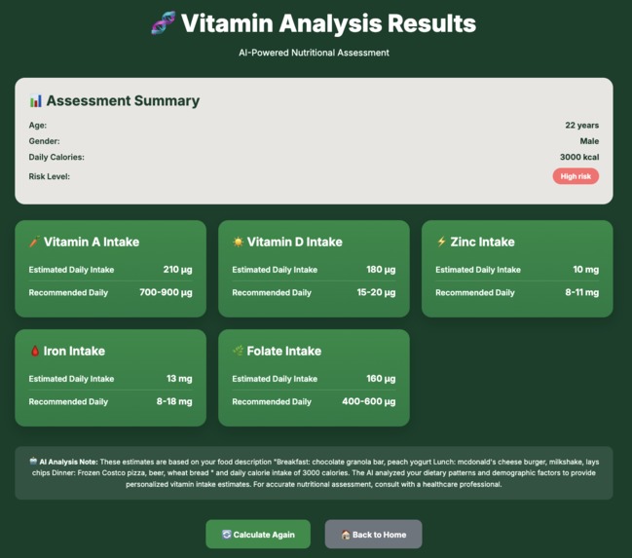Click the bar chart icon beside Assessment Summary
The height and width of the screenshot is (558, 632).
[x=35, y=101]
